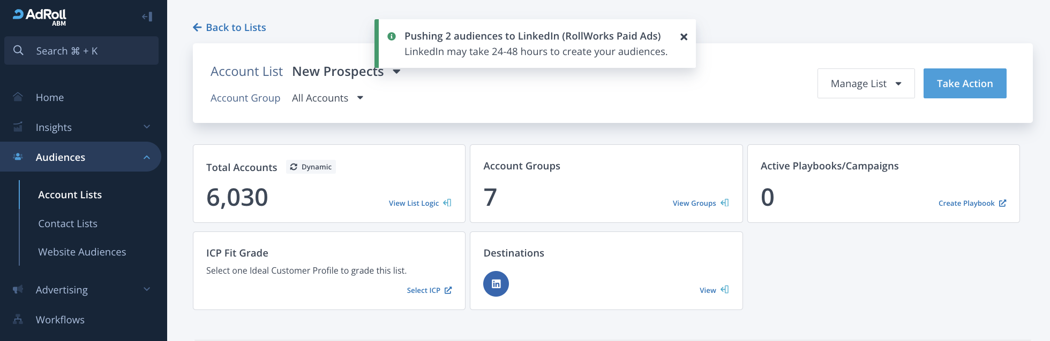Image resolution: width=1050 pixels, height=341 pixels.
Task: Open Contact Lists in sidebar
Action: tap(67, 223)
